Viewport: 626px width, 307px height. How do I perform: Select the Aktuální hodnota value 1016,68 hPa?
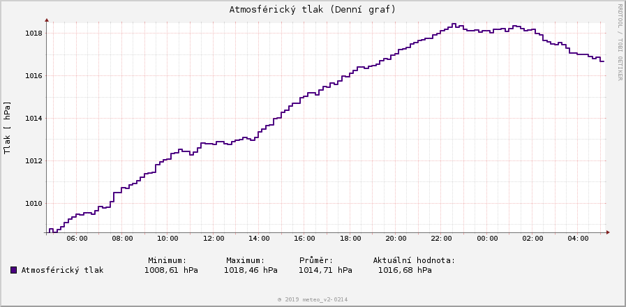click(405, 270)
